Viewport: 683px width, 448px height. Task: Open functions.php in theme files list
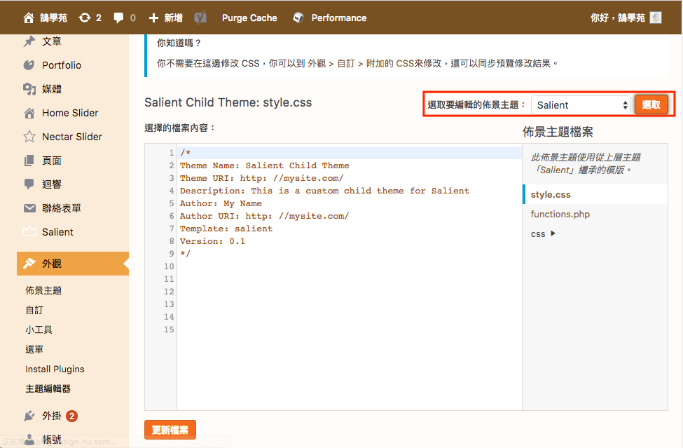pyautogui.click(x=560, y=215)
